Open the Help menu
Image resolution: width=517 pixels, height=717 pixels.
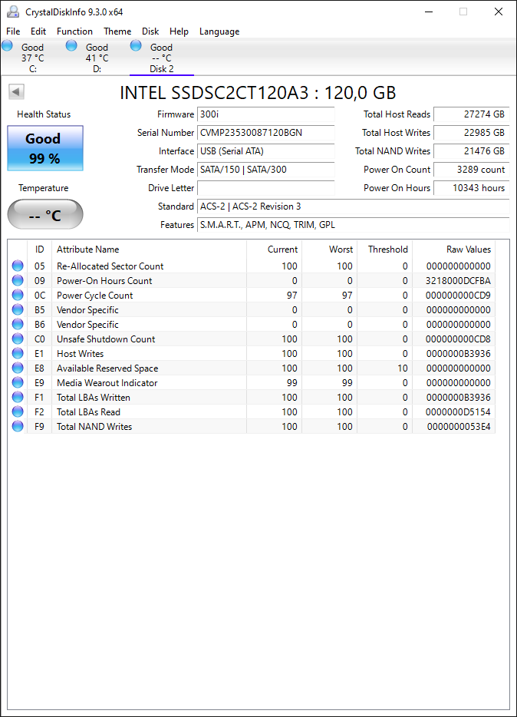click(179, 31)
